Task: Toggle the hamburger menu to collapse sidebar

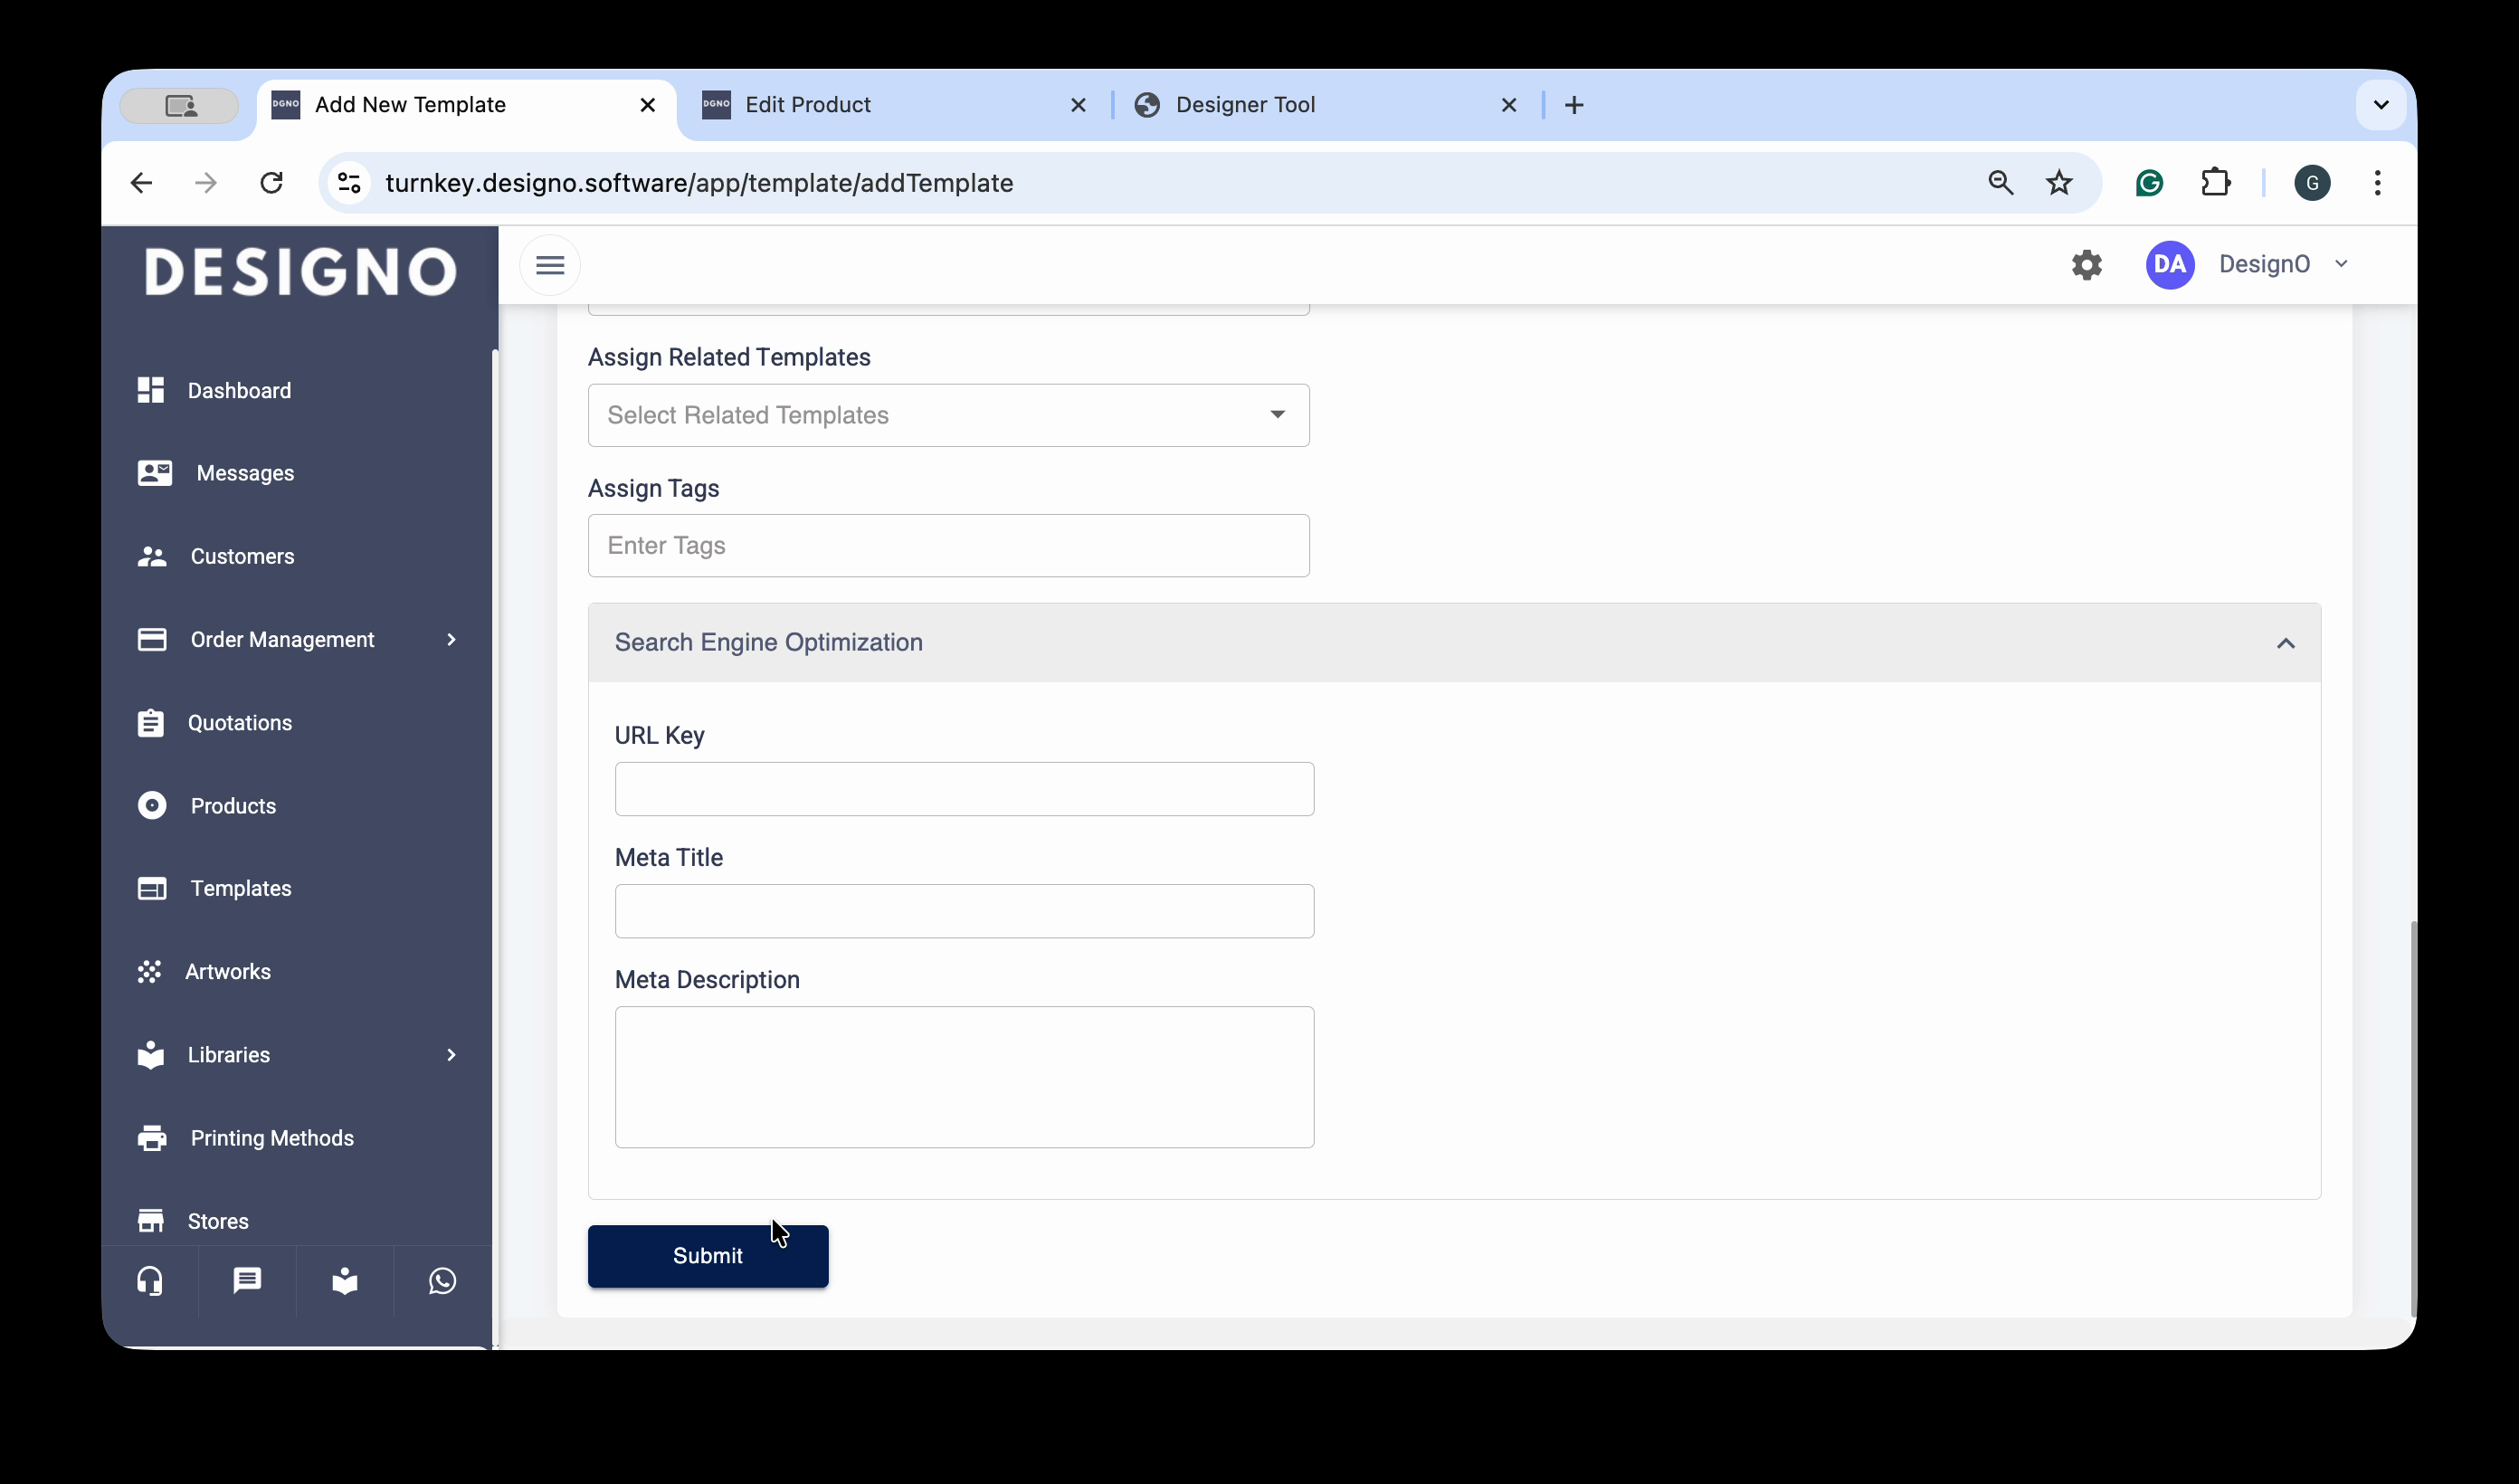Action: [x=550, y=265]
